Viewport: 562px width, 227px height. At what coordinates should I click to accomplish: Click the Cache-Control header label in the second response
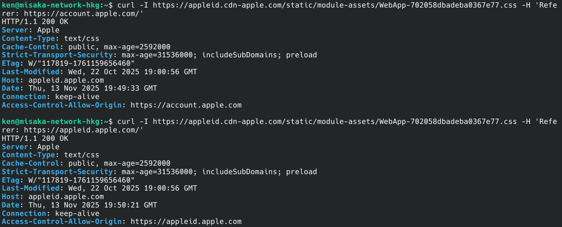pos(30,163)
